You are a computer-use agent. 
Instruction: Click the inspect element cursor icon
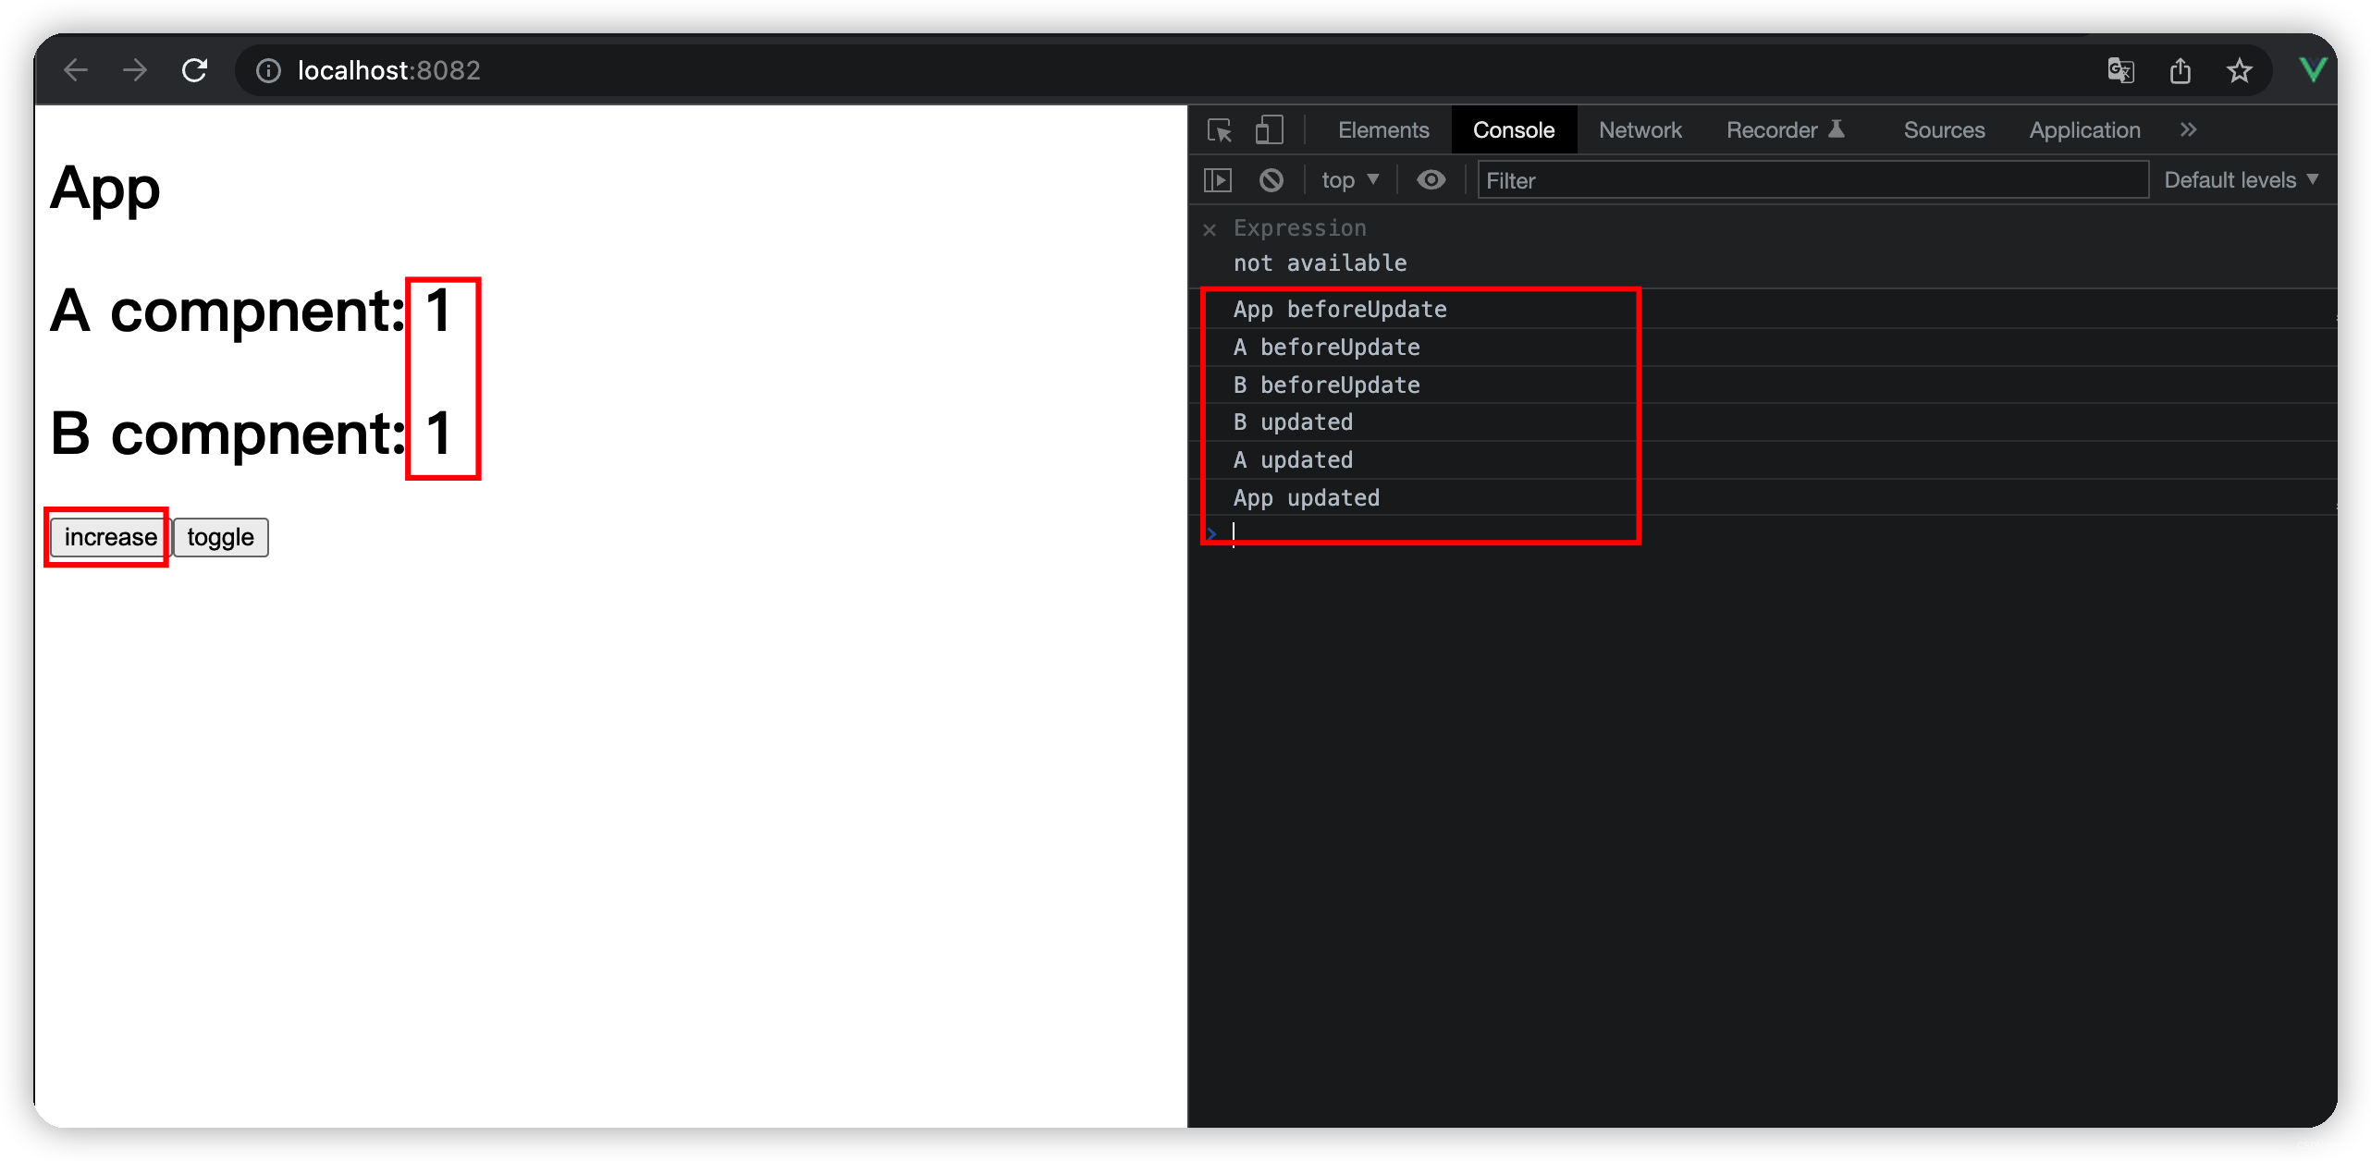point(1221,130)
